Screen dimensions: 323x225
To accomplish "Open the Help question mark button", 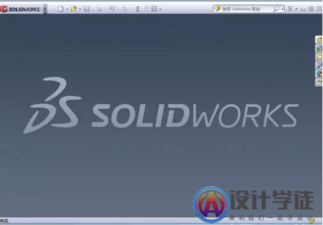I will [290, 9].
